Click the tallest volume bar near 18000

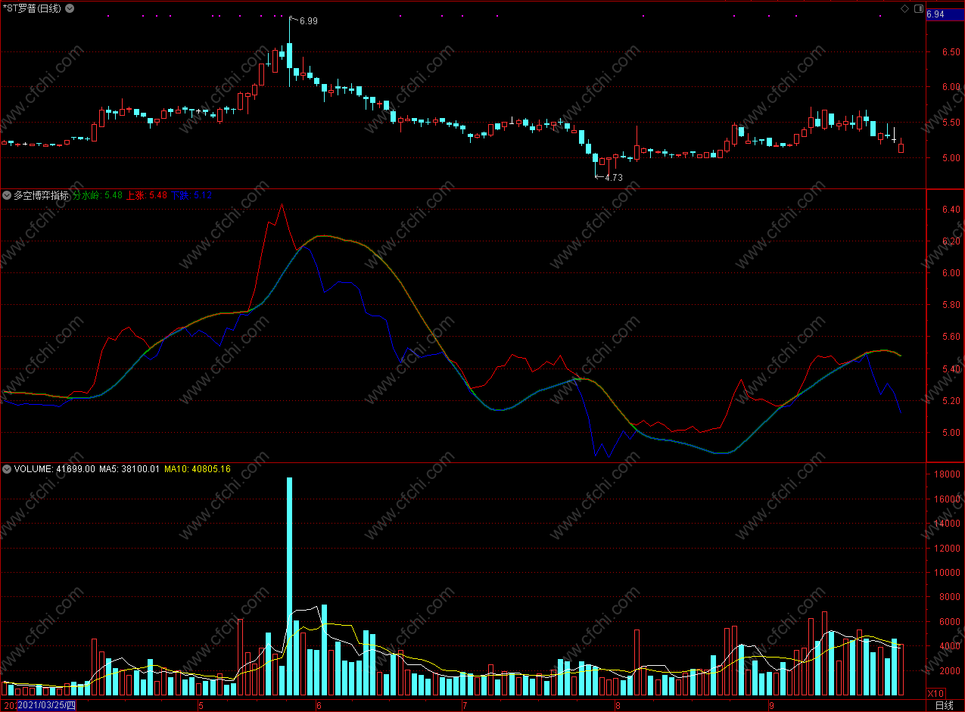[x=289, y=586]
